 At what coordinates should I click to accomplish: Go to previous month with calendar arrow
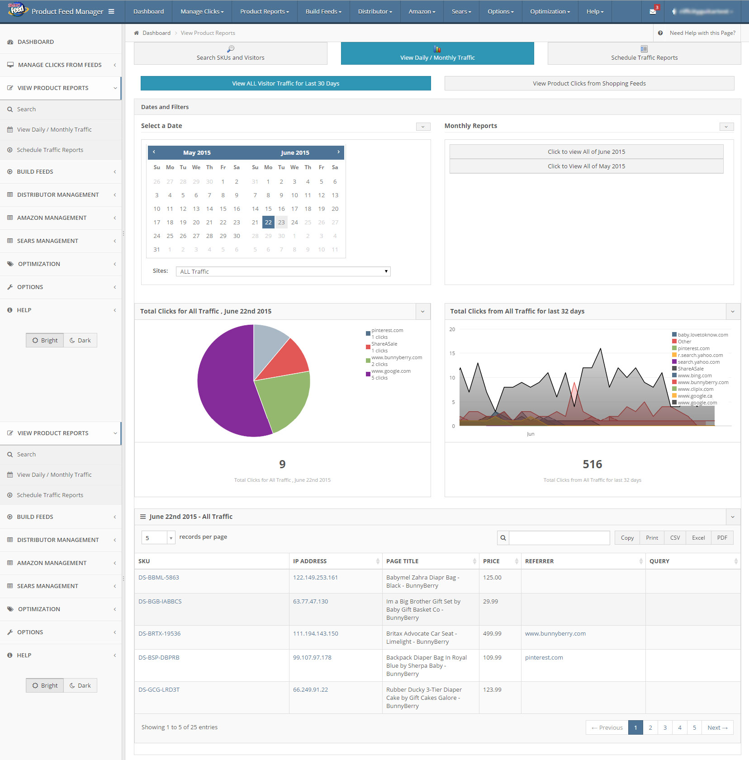pos(154,152)
